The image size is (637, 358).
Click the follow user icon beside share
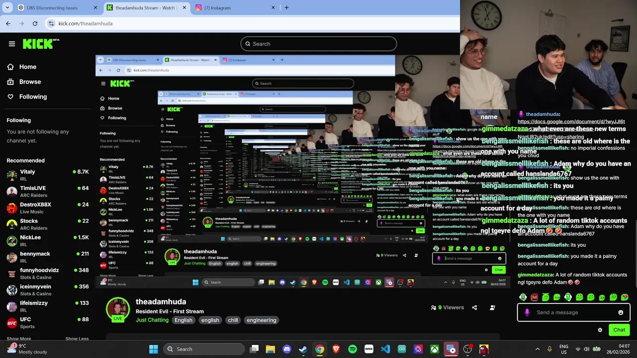click(492, 308)
